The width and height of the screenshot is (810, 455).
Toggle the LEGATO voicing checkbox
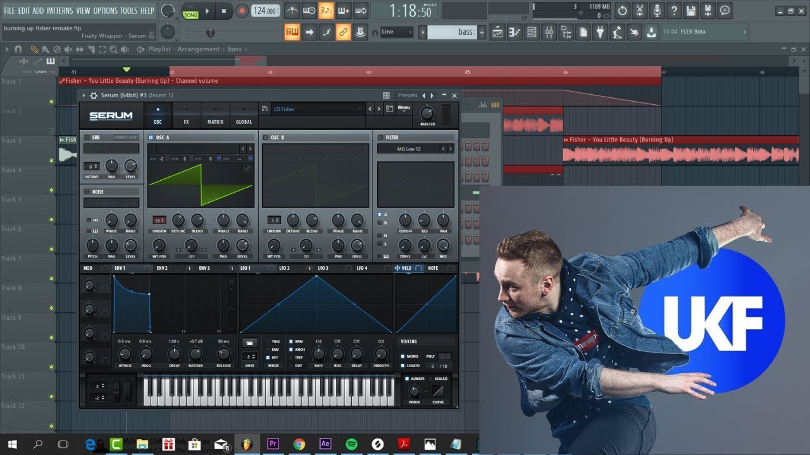[402, 365]
